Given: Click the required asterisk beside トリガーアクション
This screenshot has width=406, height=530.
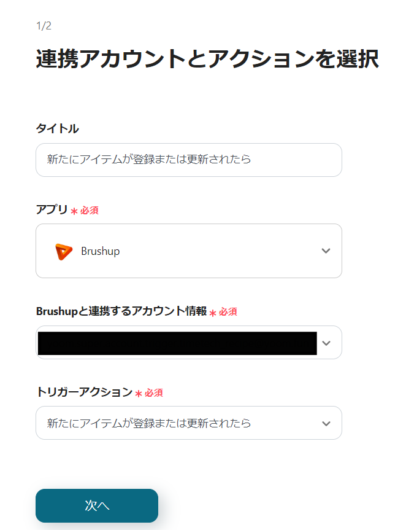Looking at the screenshot, I should tap(139, 393).
